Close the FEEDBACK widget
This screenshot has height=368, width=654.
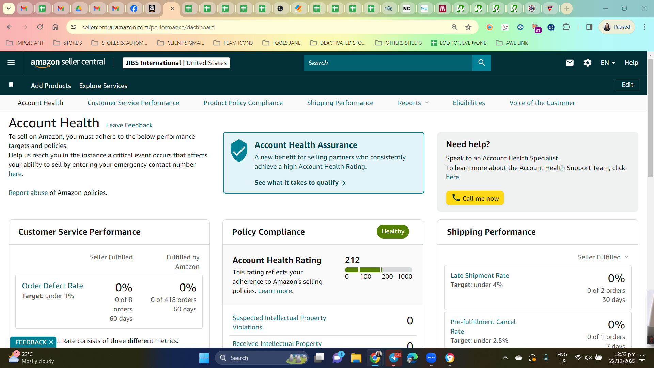coord(51,342)
